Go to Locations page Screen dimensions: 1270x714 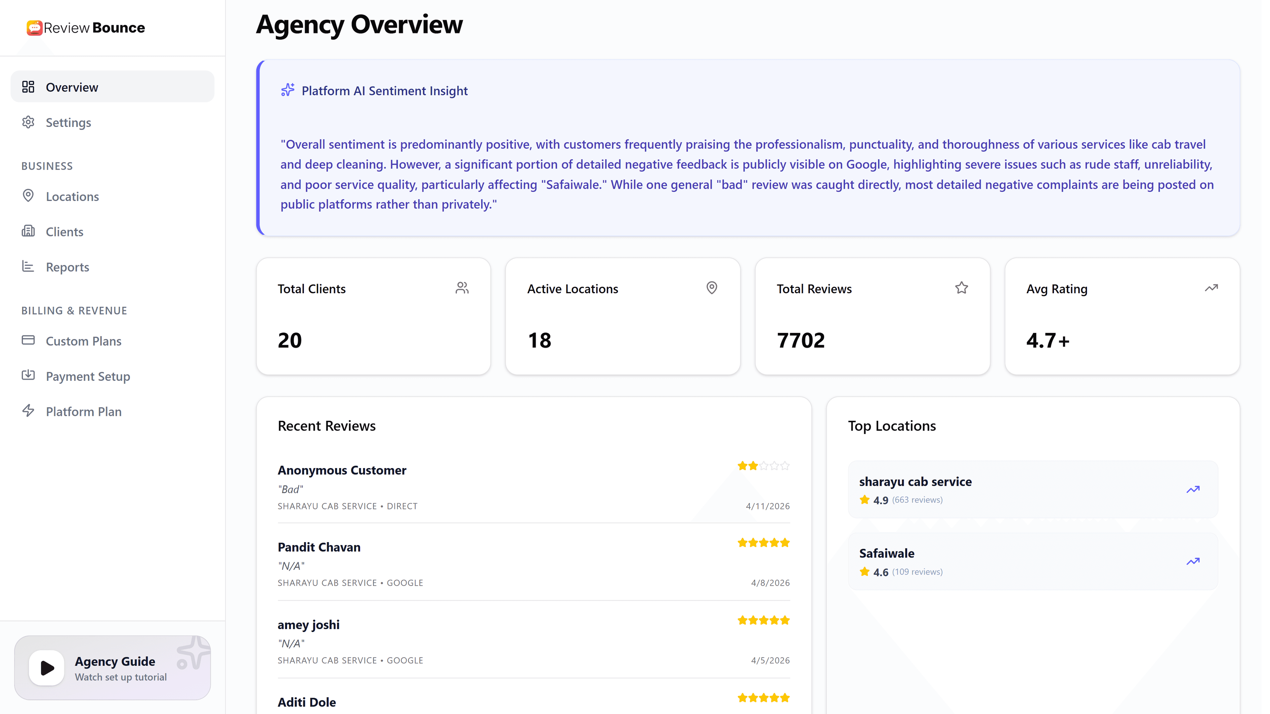pyautogui.click(x=112, y=196)
